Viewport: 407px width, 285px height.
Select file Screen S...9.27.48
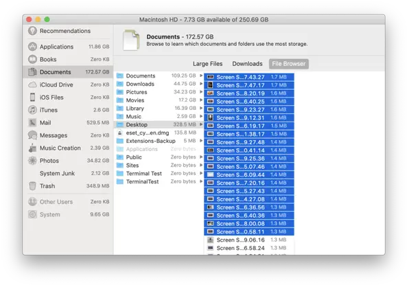pos(249,142)
